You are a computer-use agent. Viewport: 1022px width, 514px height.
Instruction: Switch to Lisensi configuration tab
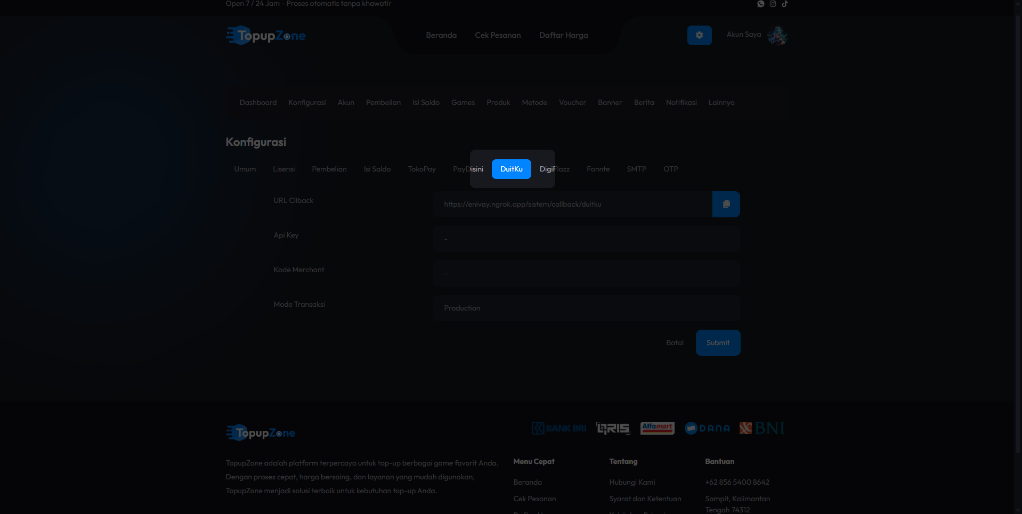click(x=283, y=169)
